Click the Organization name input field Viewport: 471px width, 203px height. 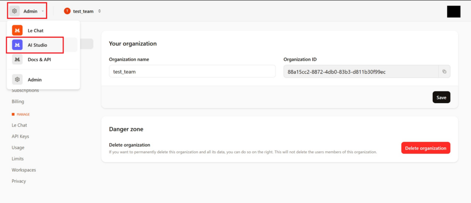pyautogui.click(x=192, y=72)
